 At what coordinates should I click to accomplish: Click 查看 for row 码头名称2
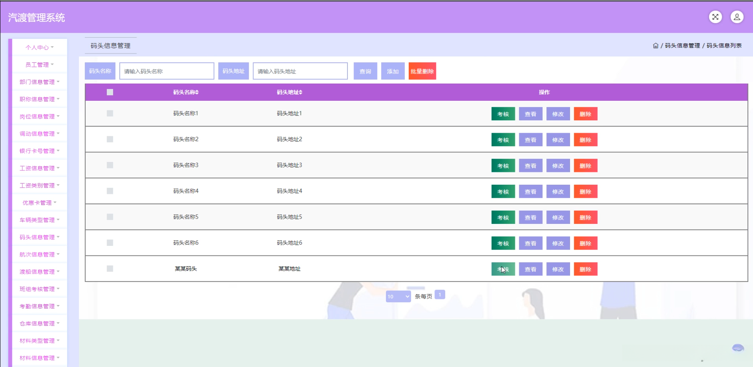(530, 140)
